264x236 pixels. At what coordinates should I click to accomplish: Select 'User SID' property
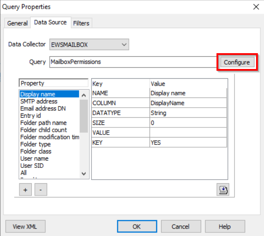point(49,166)
